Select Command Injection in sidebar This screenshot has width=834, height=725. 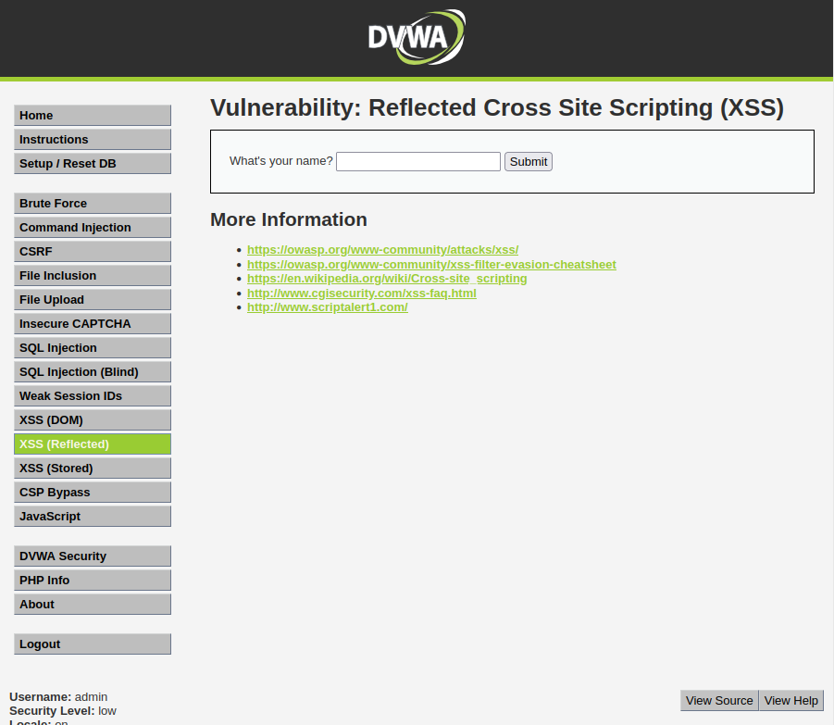pos(93,227)
